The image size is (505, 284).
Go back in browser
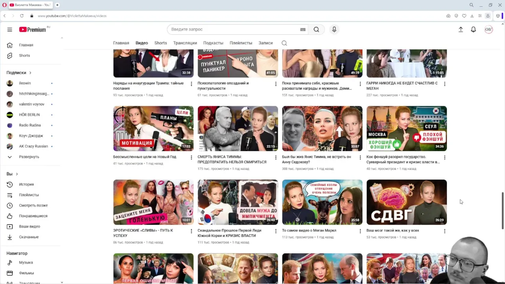(x=4, y=16)
